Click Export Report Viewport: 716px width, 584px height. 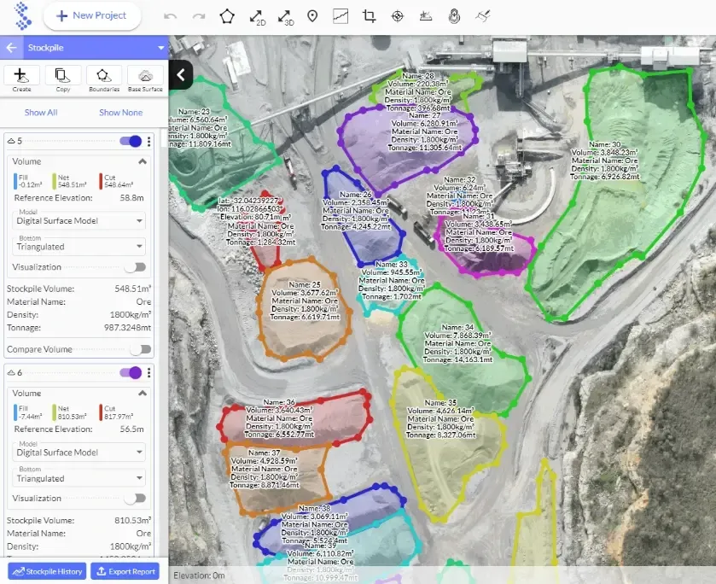click(x=125, y=571)
